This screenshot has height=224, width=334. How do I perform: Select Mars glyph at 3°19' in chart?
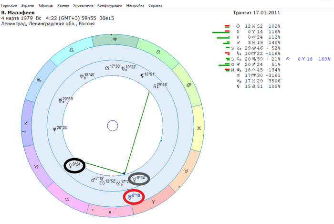point(93,180)
